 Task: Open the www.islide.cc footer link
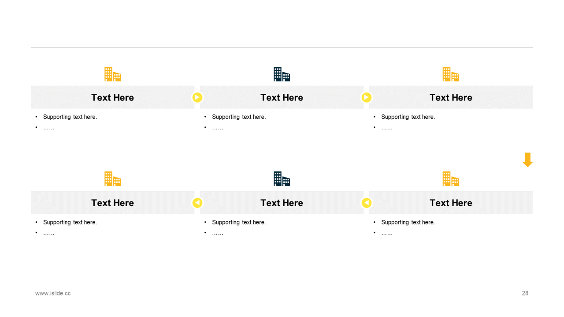tap(53, 293)
